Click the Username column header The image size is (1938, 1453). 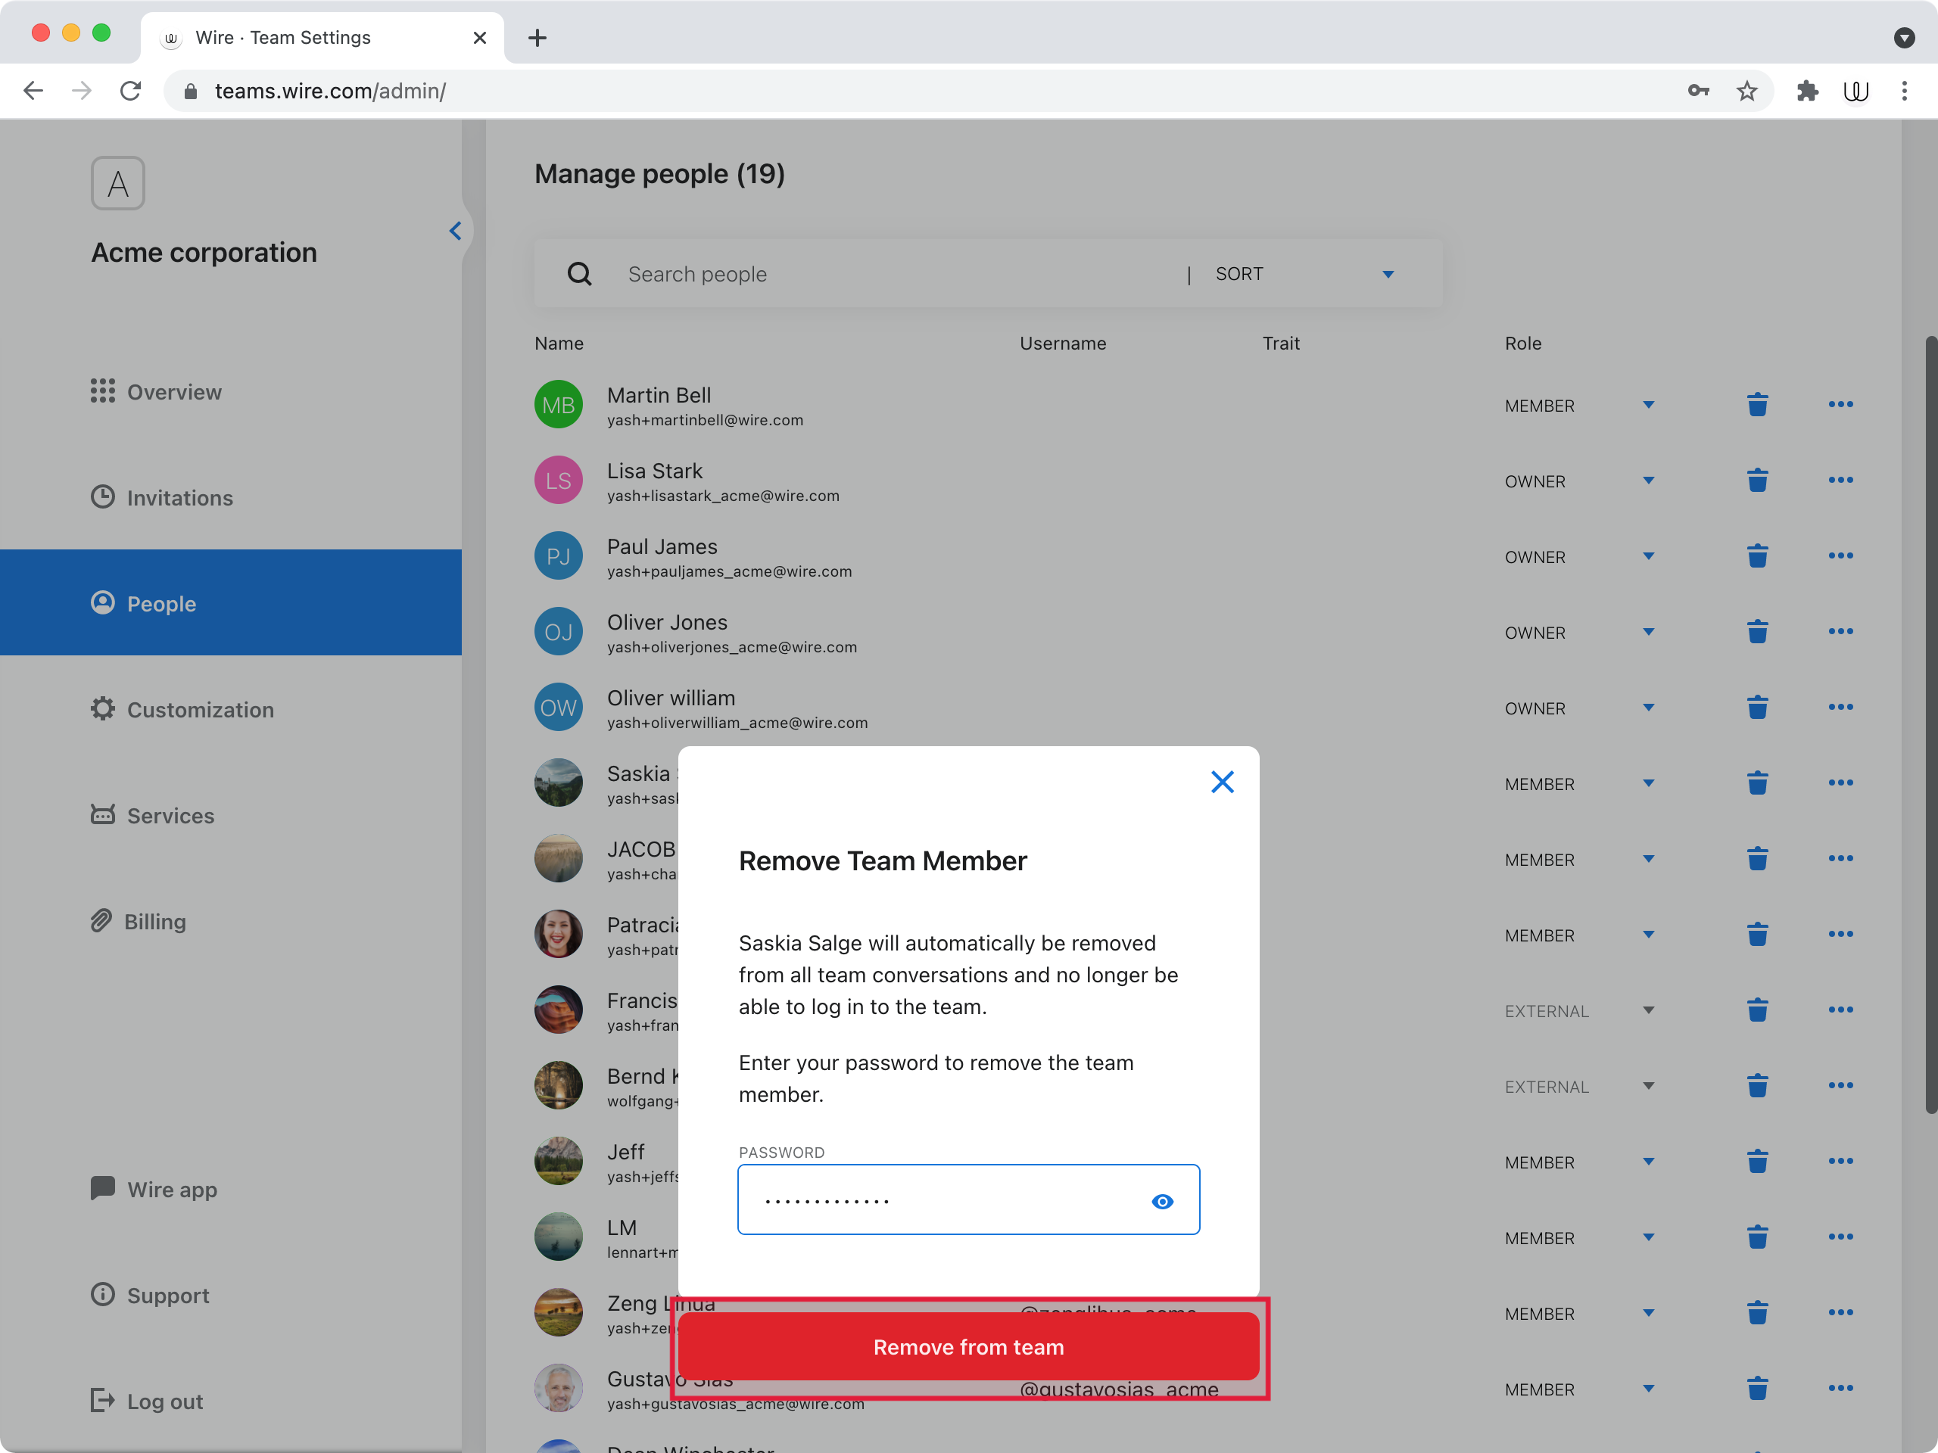(x=1063, y=344)
